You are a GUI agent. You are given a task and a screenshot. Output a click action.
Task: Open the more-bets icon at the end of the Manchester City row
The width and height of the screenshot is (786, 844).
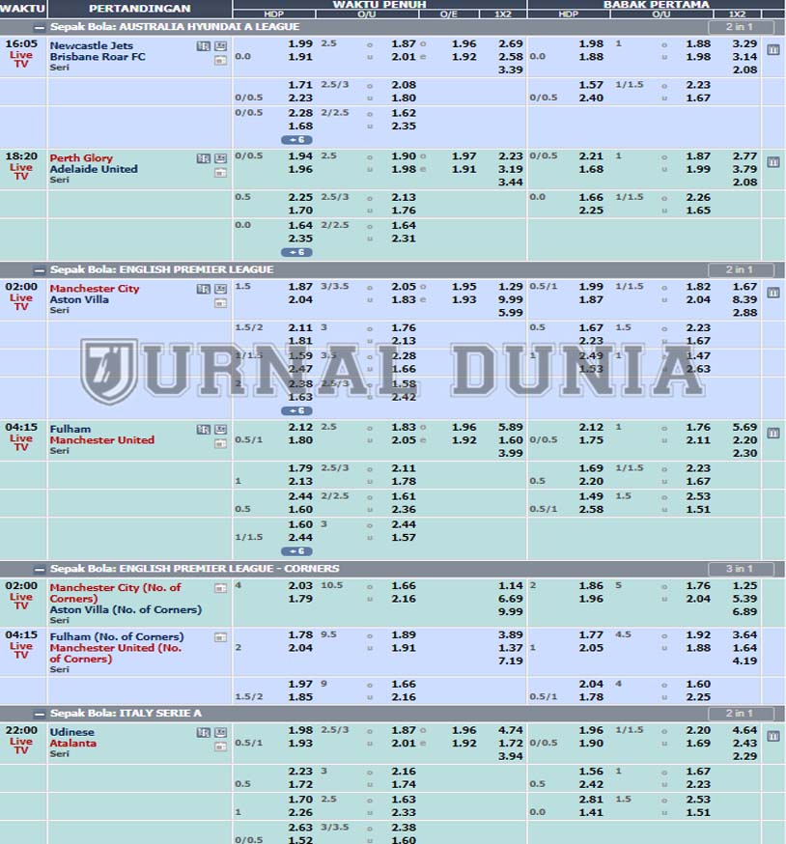(x=773, y=293)
